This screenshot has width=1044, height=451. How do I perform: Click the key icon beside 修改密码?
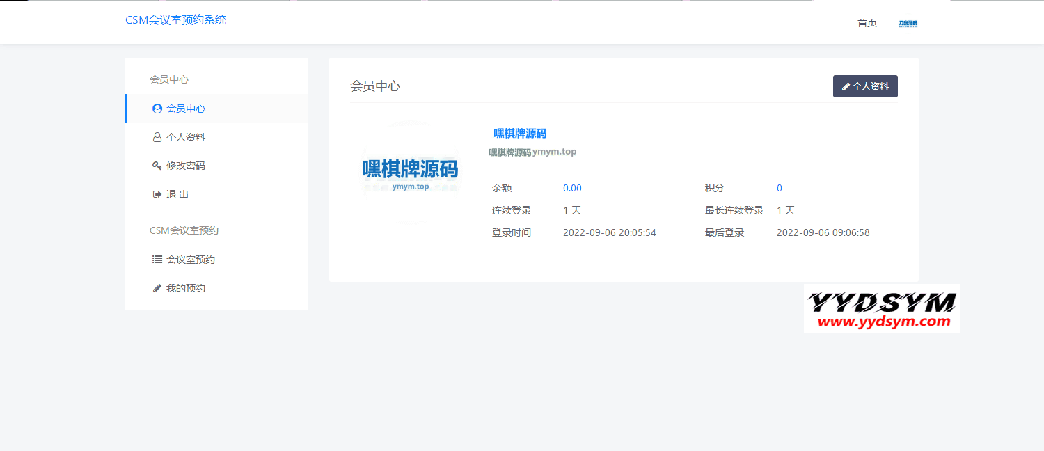click(157, 166)
